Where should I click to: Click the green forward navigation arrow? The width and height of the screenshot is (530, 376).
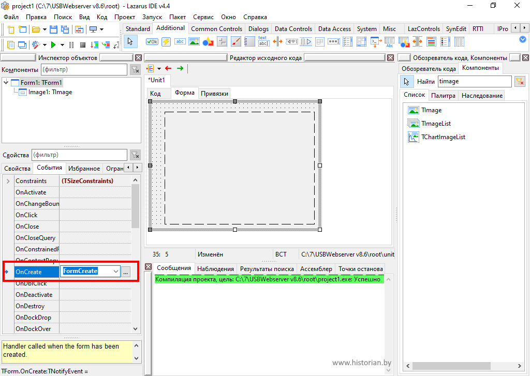tap(180, 68)
